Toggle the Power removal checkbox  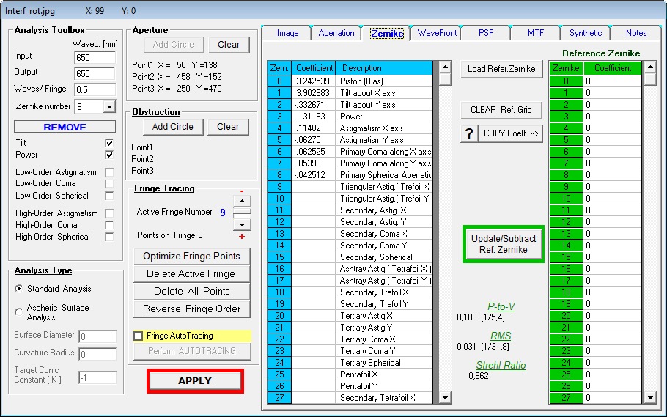pyautogui.click(x=109, y=155)
